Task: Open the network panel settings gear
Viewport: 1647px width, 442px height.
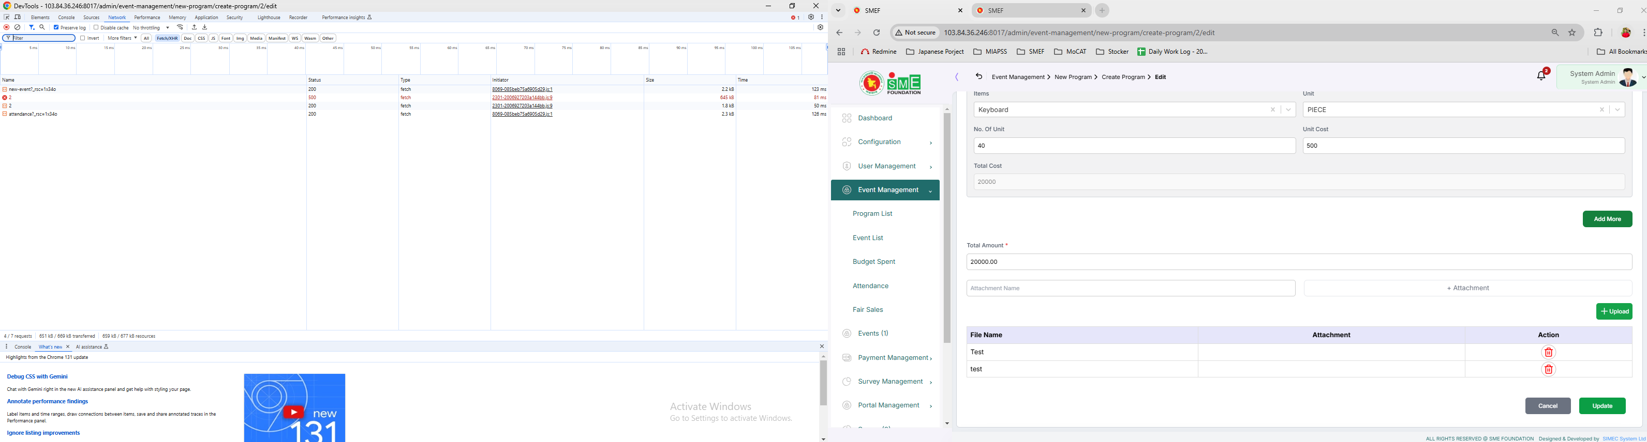Action: tap(820, 27)
